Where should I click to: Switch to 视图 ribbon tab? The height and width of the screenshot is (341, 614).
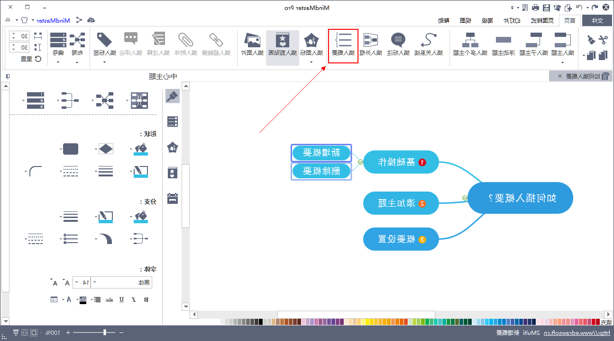[466, 20]
